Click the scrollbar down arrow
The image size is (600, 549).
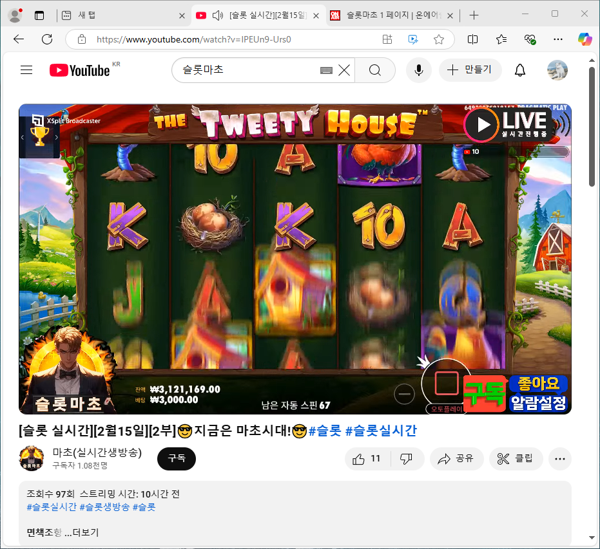[x=592, y=538]
